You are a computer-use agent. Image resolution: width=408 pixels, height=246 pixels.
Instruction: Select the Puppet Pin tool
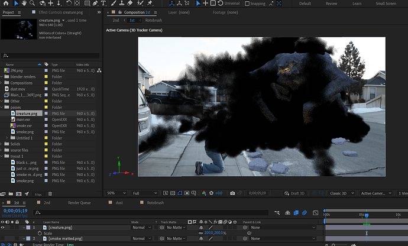150,3
